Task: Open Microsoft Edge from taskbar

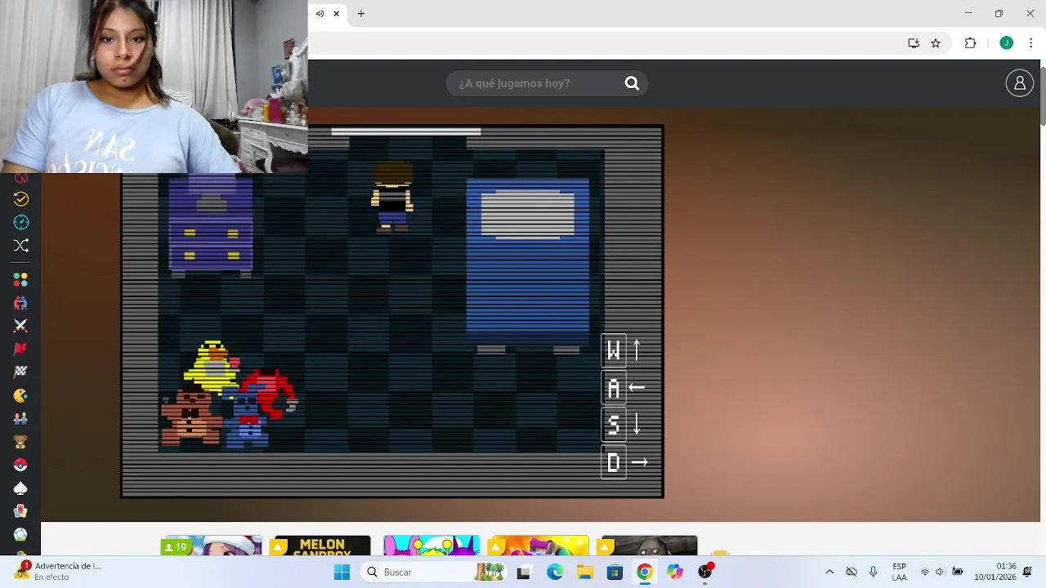Action: click(555, 572)
